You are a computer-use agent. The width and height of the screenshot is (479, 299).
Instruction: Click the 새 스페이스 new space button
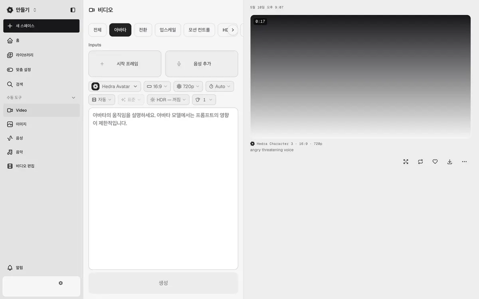[x=42, y=26]
